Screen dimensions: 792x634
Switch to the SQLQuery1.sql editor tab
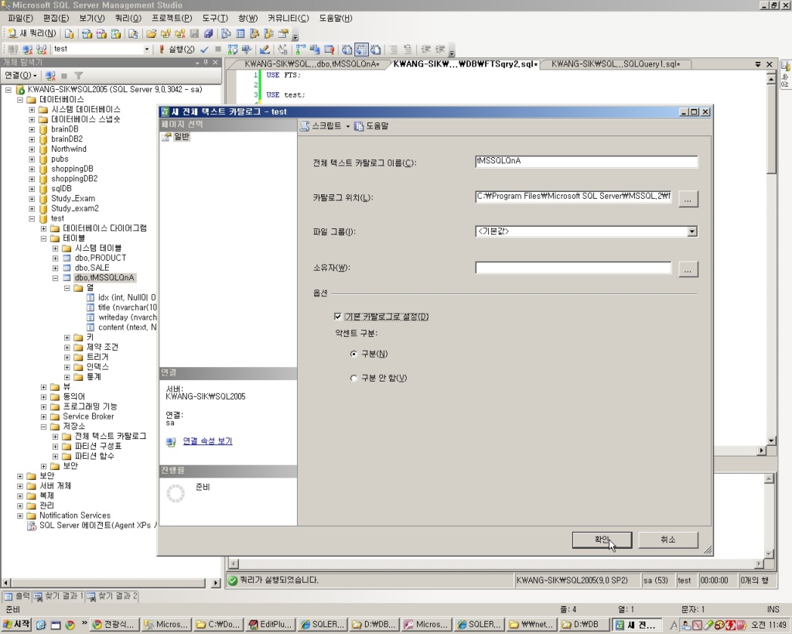point(616,64)
